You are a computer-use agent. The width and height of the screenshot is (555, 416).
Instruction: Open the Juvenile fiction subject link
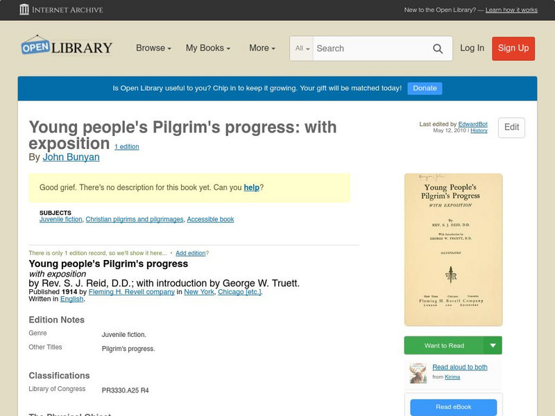click(60, 218)
